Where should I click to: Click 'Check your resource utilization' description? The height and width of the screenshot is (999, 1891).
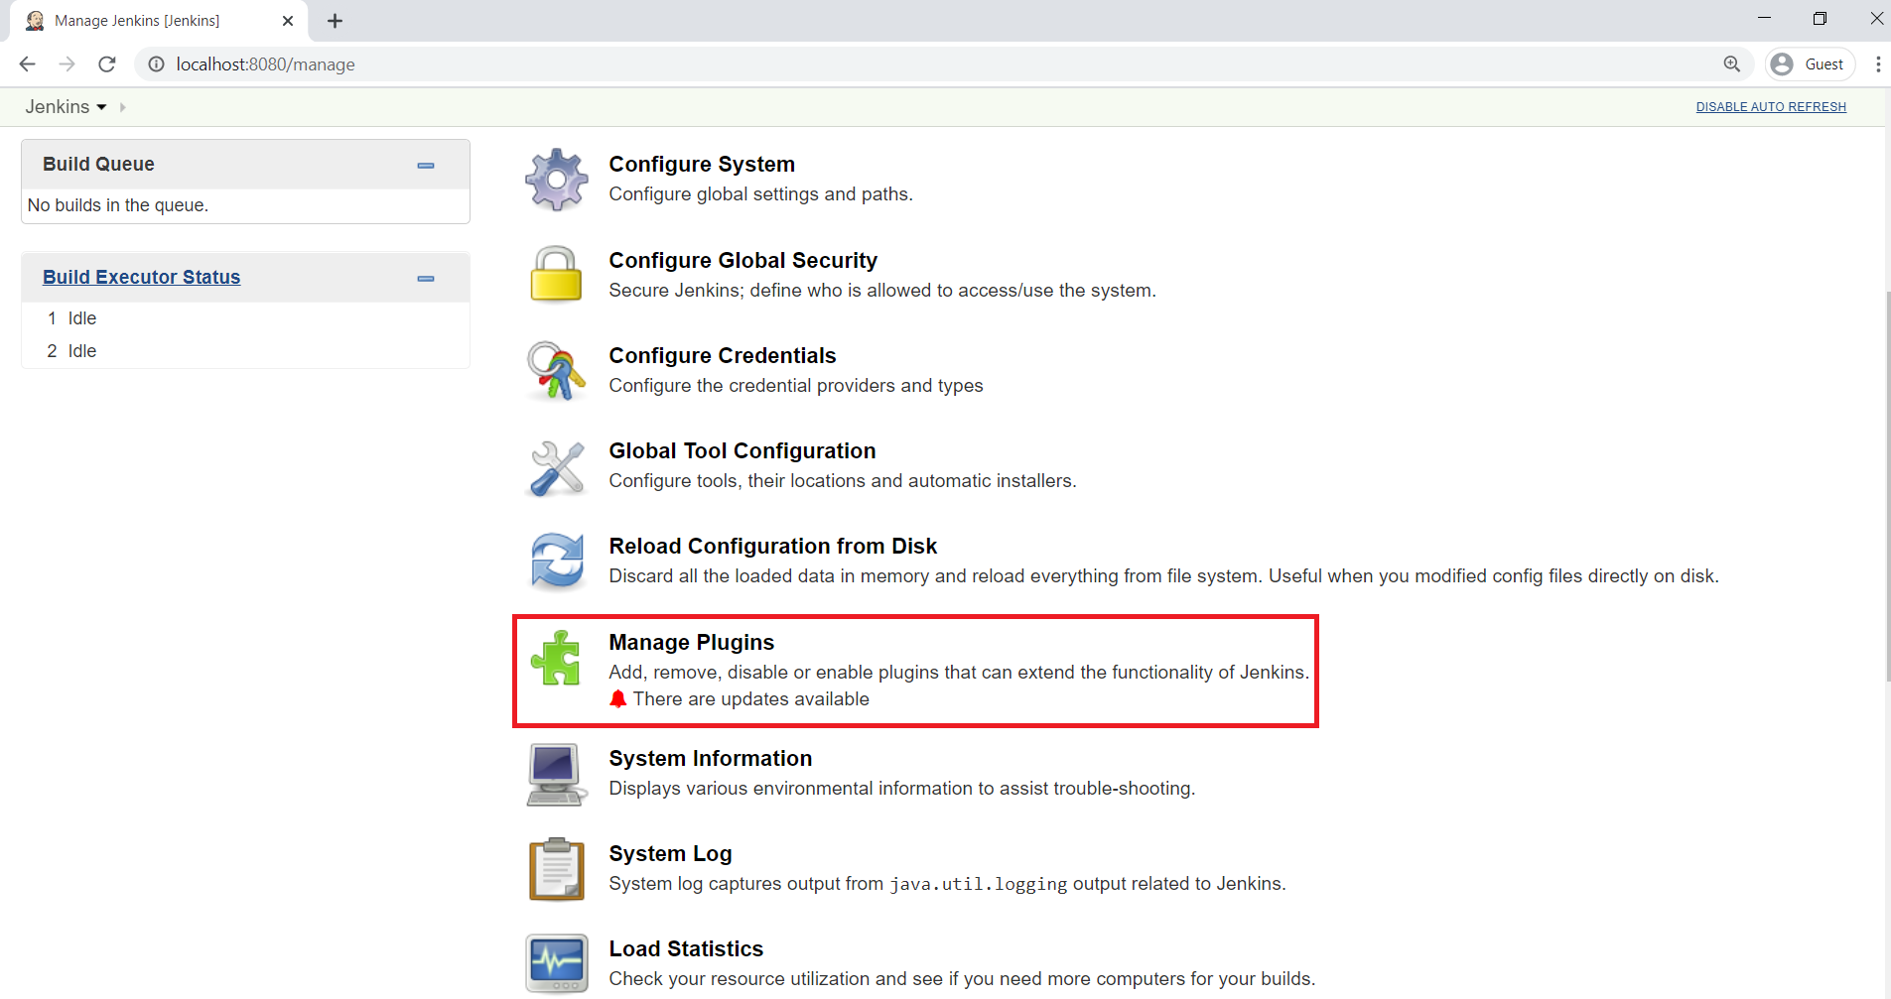[962, 979]
